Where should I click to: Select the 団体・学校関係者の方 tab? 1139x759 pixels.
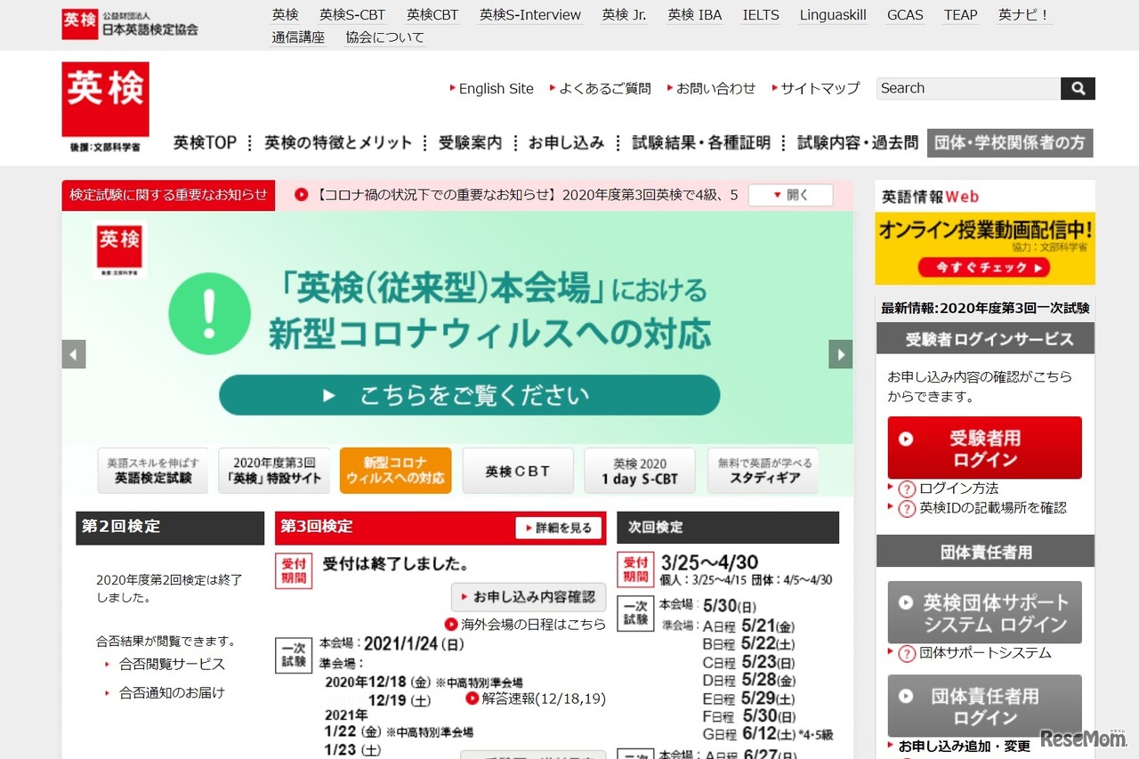click(1010, 142)
